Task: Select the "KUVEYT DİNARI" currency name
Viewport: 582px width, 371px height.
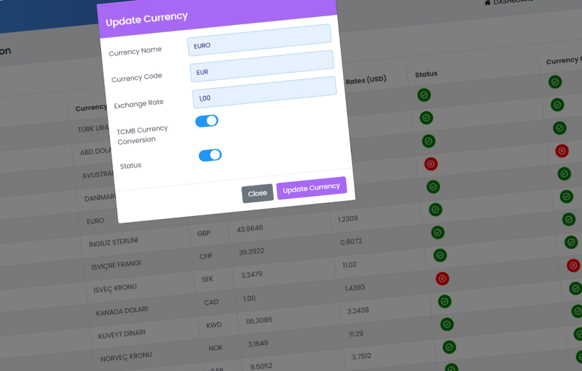Action: tap(122, 335)
